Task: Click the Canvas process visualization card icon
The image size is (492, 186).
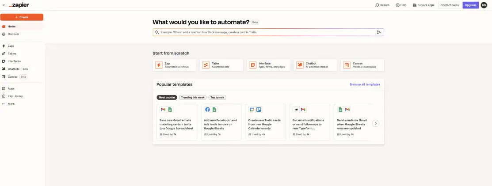Action: pos(347,65)
